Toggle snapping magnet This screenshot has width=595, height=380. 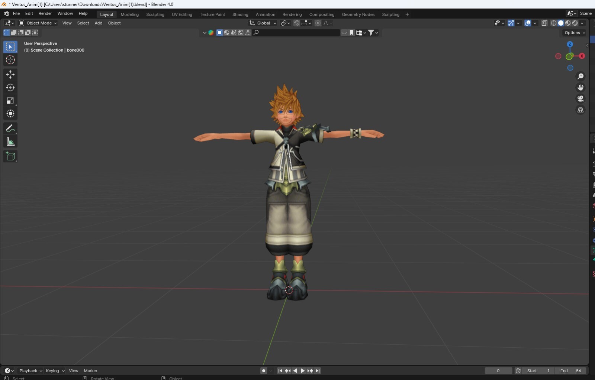296,23
